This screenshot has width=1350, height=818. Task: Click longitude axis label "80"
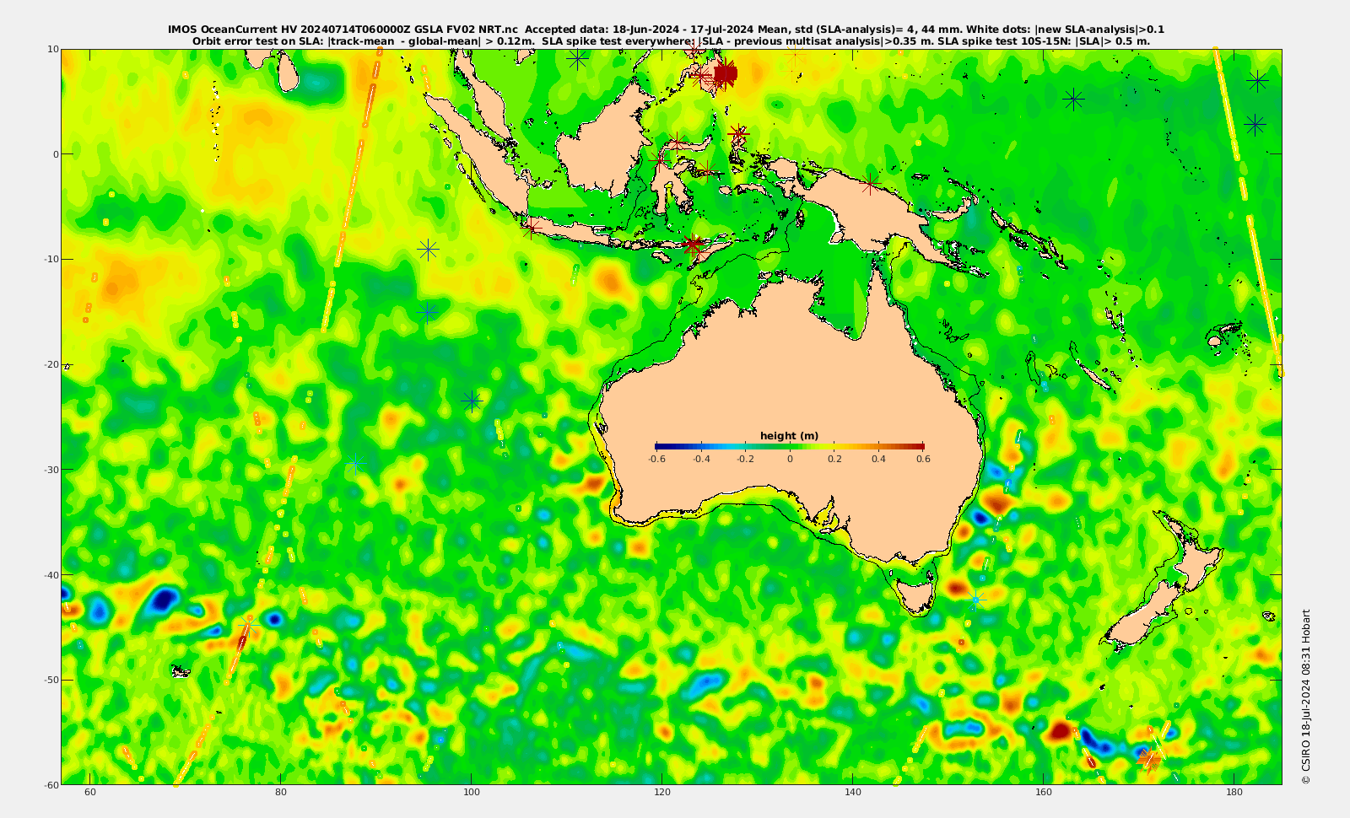click(281, 793)
